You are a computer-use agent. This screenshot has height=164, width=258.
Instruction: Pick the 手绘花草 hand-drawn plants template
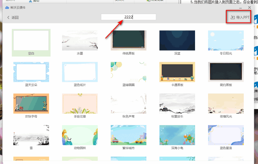click(x=80, y=104)
